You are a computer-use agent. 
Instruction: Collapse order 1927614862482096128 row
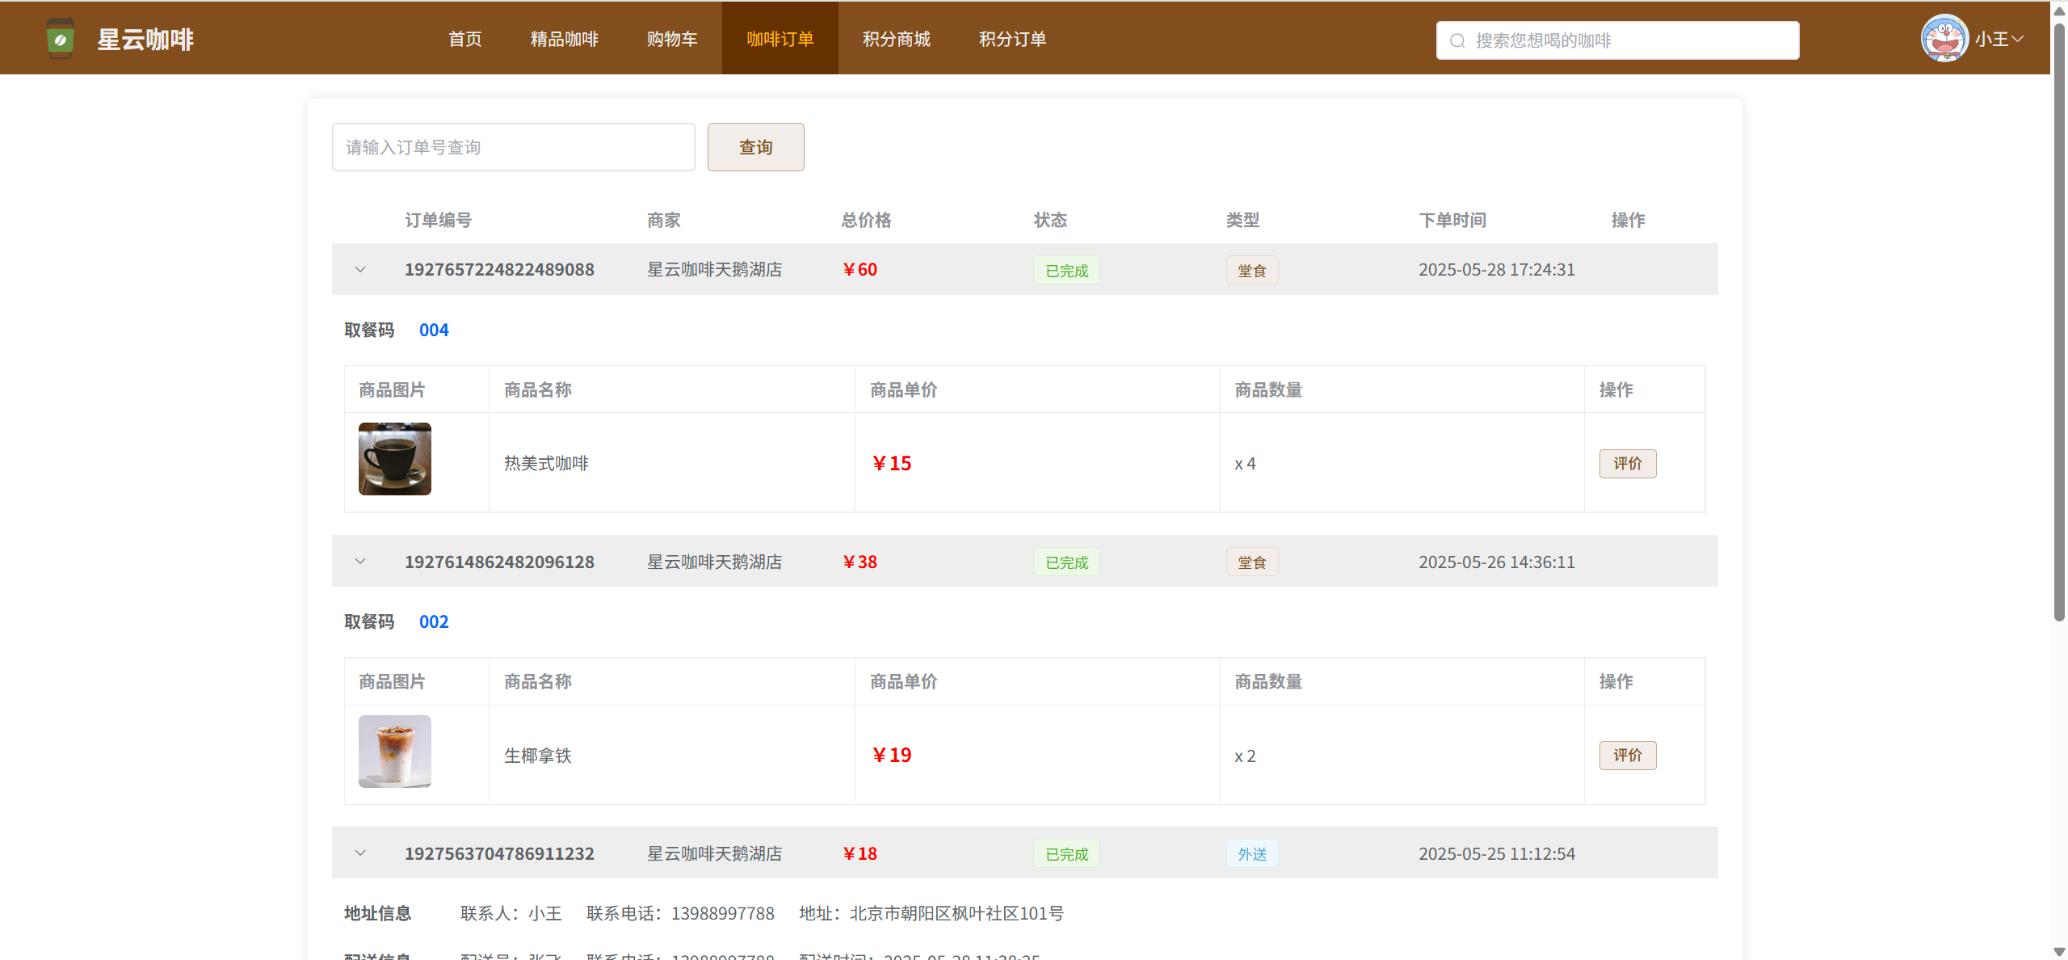(x=360, y=562)
